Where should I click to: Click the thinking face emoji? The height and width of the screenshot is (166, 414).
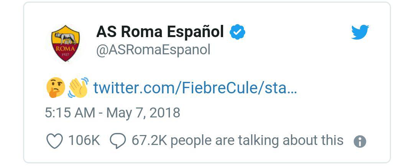tap(56, 88)
